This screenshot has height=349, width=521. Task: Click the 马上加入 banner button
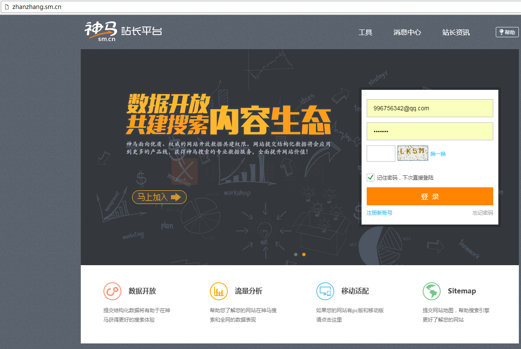point(159,197)
